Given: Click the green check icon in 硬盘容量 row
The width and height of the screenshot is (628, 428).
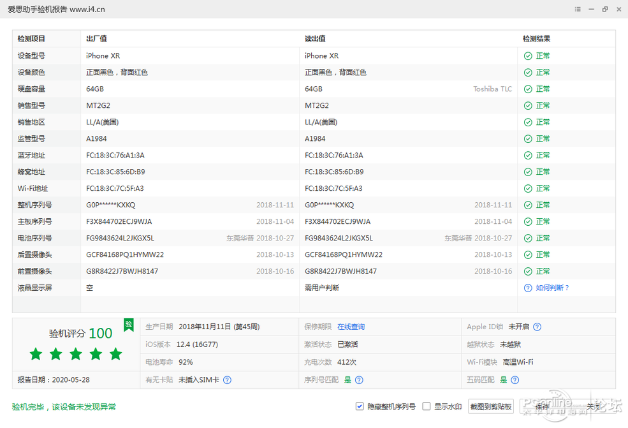Looking at the screenshot, I should coord(528,89).
